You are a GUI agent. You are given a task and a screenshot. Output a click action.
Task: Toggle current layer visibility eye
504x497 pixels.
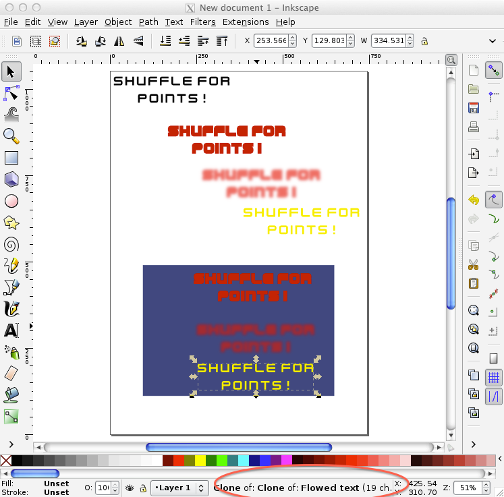tap(130, 488)
